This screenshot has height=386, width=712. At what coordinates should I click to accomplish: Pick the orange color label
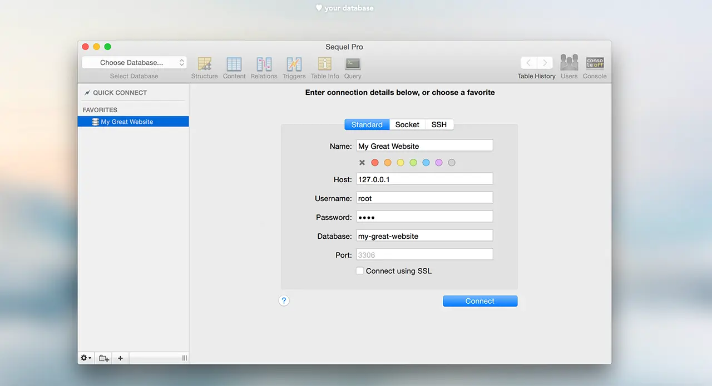coord(388,163)
